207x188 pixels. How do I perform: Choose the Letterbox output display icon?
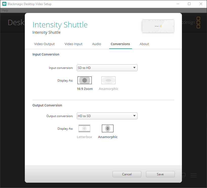coord(84,128)
